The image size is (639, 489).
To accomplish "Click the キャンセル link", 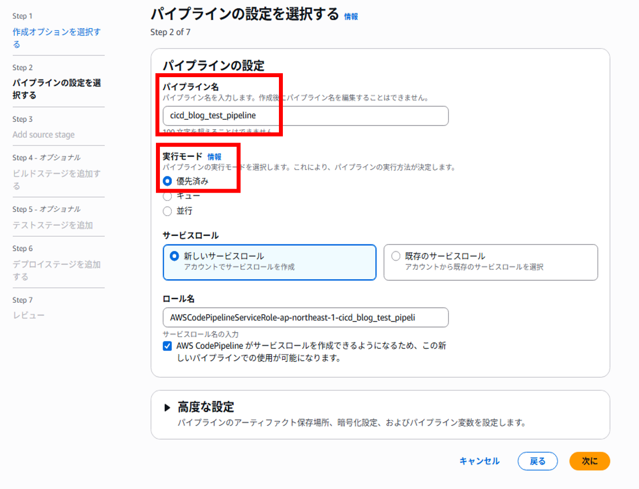I will 479,461.
